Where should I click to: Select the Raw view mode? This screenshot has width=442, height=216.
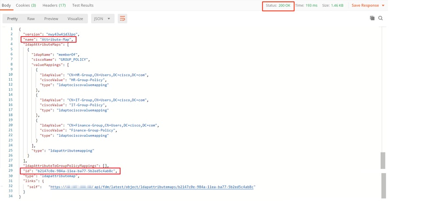[31, 19]
